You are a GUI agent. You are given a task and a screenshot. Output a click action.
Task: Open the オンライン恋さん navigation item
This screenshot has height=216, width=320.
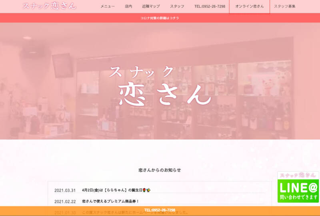tap(249, 6)
